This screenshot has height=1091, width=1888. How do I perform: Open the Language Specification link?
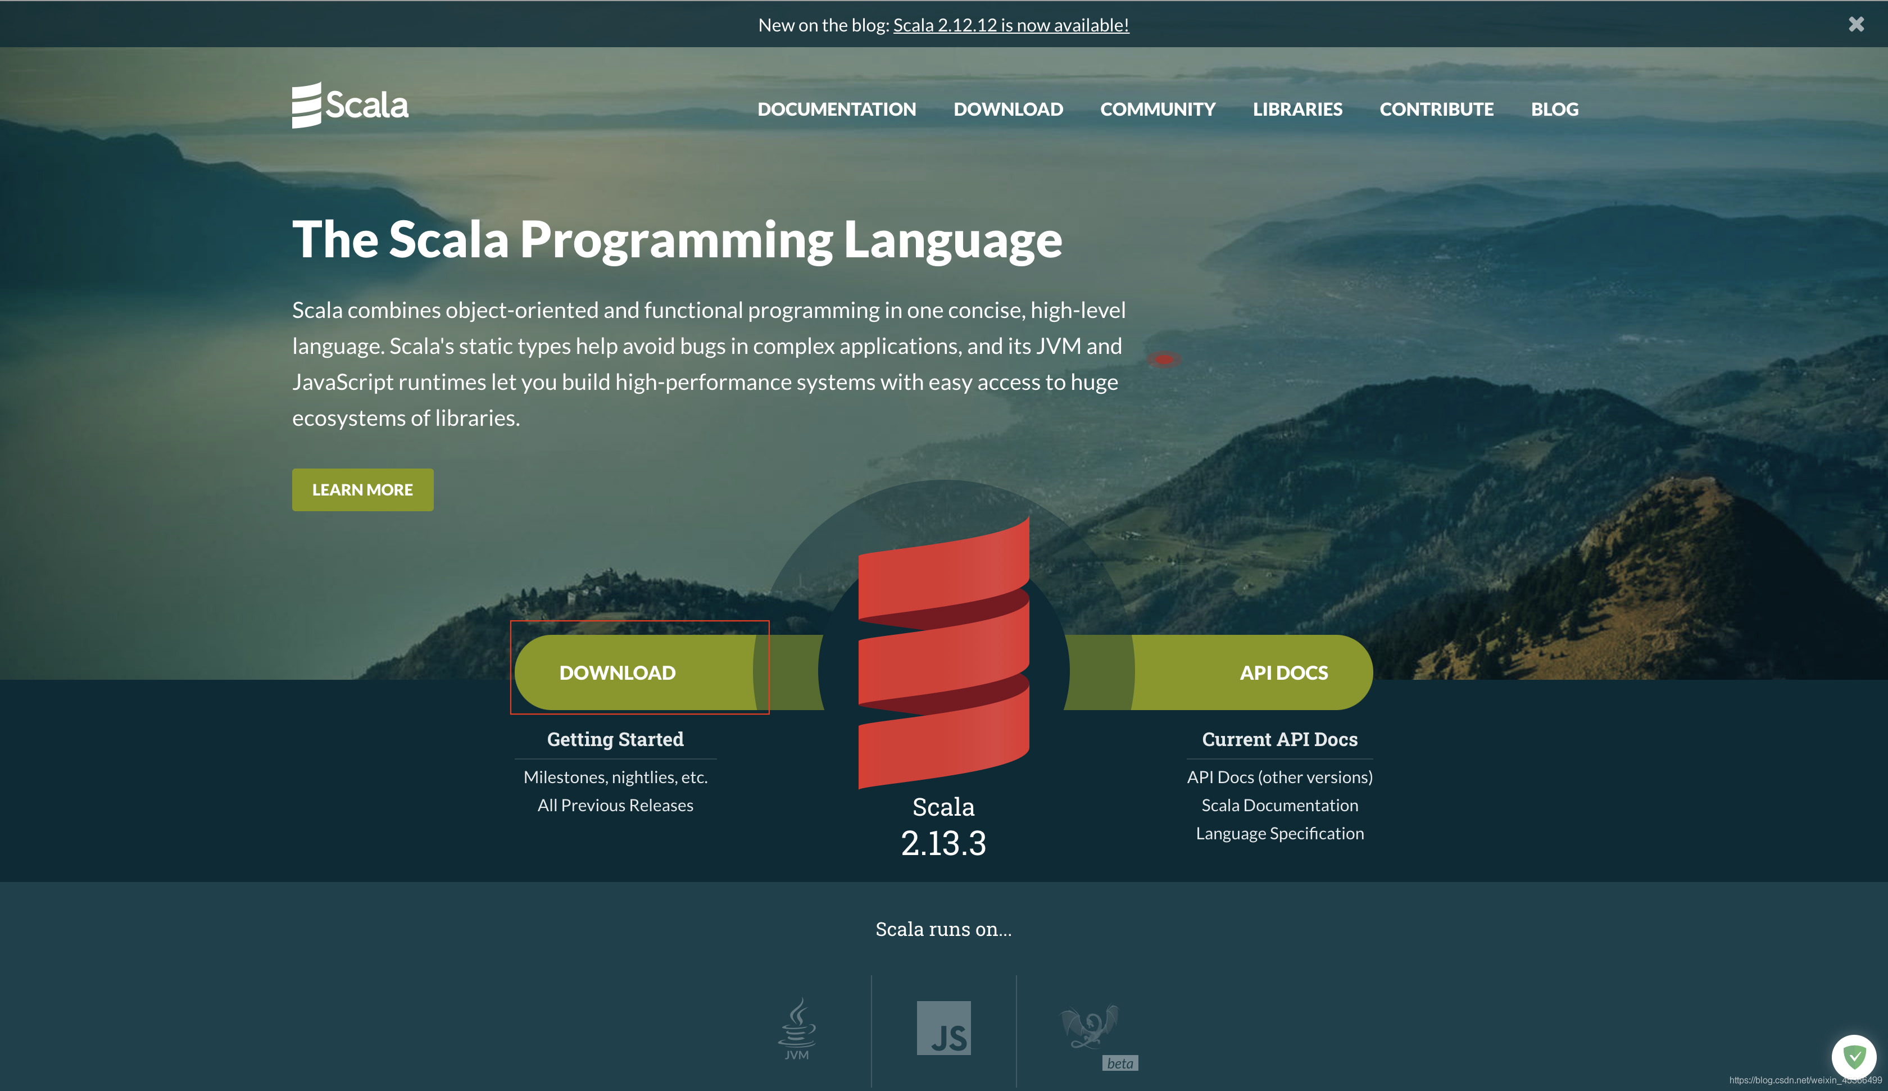[1279, 834]
